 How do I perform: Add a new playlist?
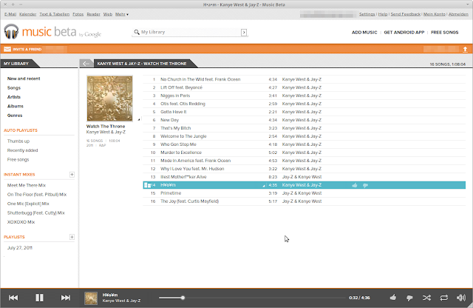72,237
